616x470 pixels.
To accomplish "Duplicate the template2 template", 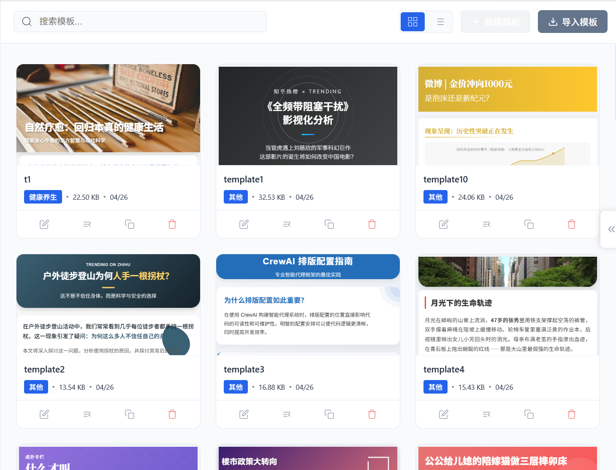I will pyautogui.click(x=130, y=414).
